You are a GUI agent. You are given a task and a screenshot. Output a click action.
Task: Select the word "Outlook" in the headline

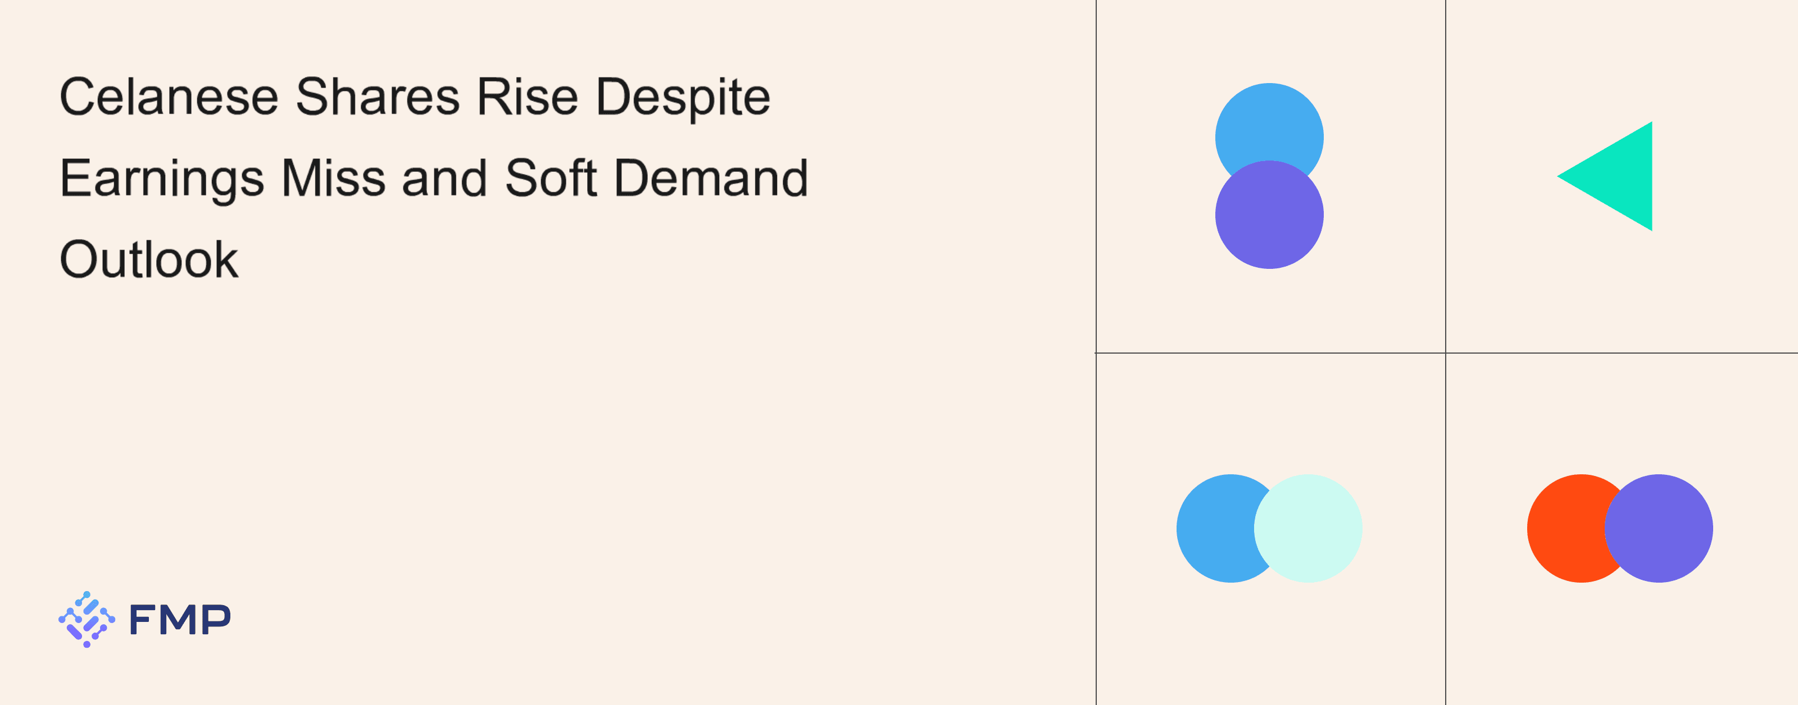click(x=149, y=259)
